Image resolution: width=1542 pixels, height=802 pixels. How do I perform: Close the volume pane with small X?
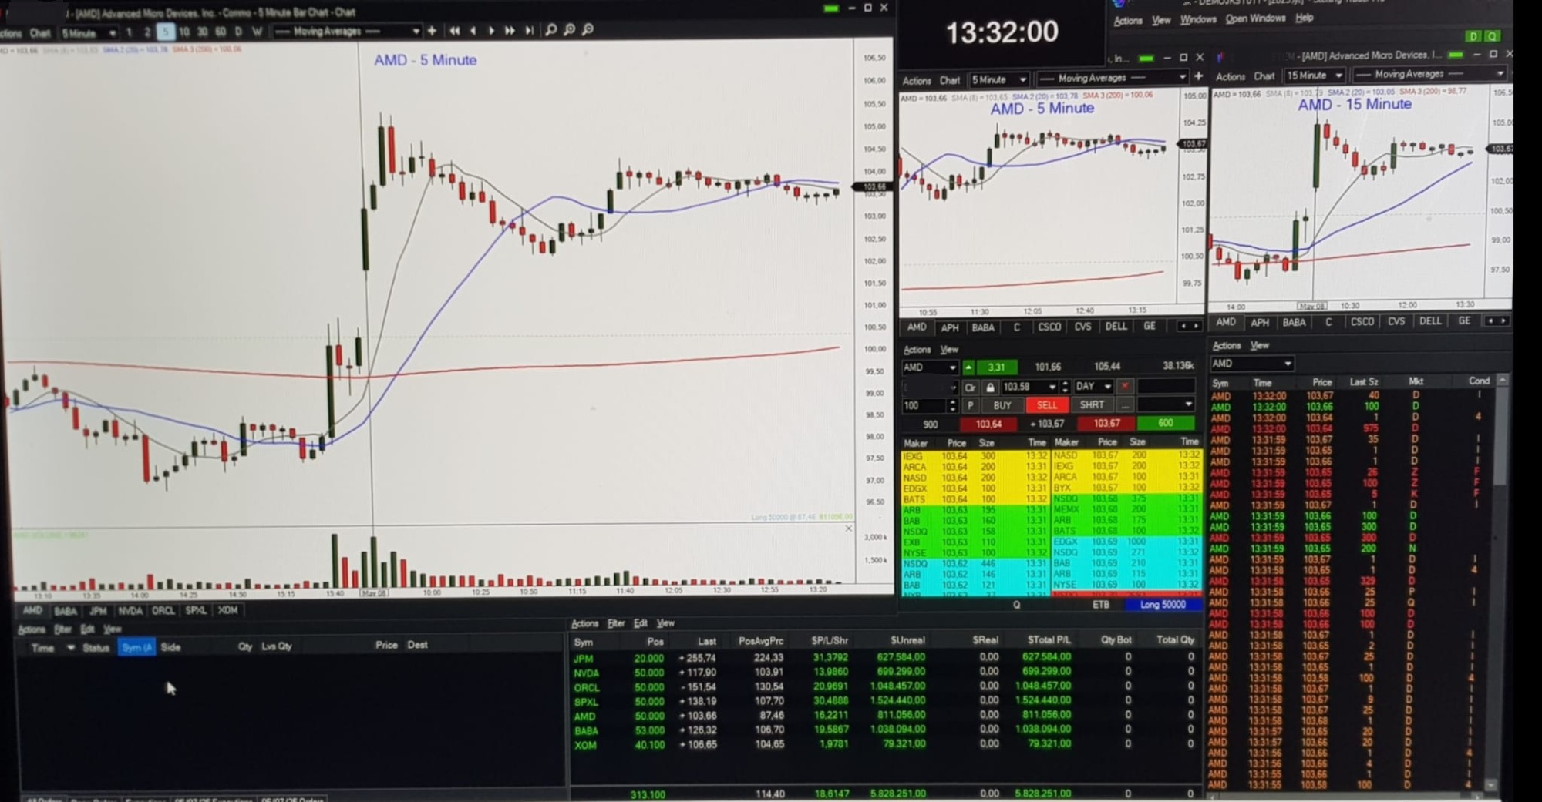coord(848,529)
